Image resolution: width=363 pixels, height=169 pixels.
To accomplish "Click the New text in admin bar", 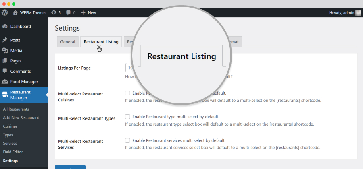I will tap(92, 13).
